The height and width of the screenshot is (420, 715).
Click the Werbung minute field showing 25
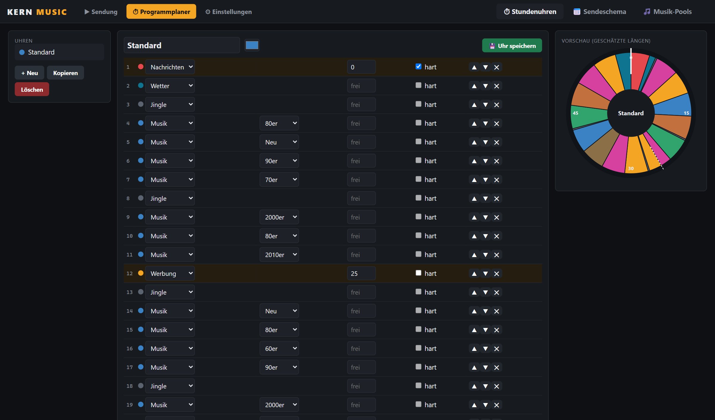(x=361, y=273)
